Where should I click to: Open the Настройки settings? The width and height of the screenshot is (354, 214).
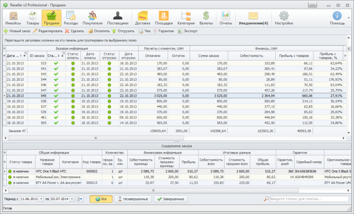coord(284,18)
